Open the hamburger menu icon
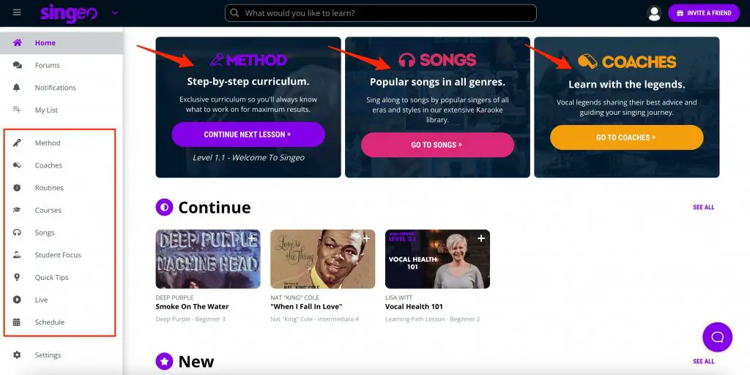750x375 pixels. [x=17, y=12]
